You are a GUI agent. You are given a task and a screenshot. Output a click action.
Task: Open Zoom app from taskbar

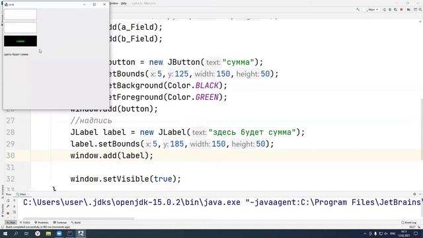[x=59, y=233]
